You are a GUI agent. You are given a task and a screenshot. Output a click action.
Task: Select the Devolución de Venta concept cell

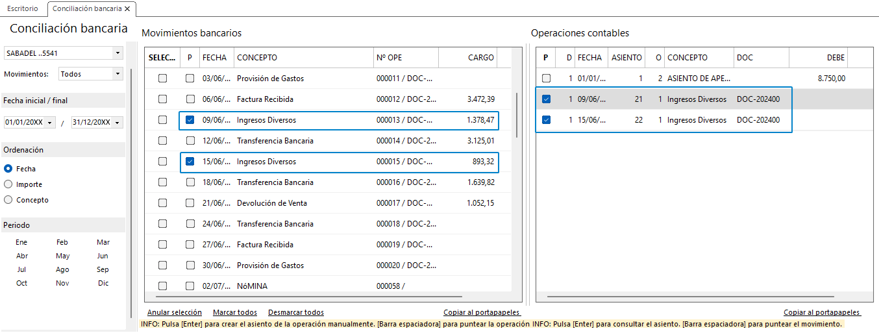pos(303,203)
